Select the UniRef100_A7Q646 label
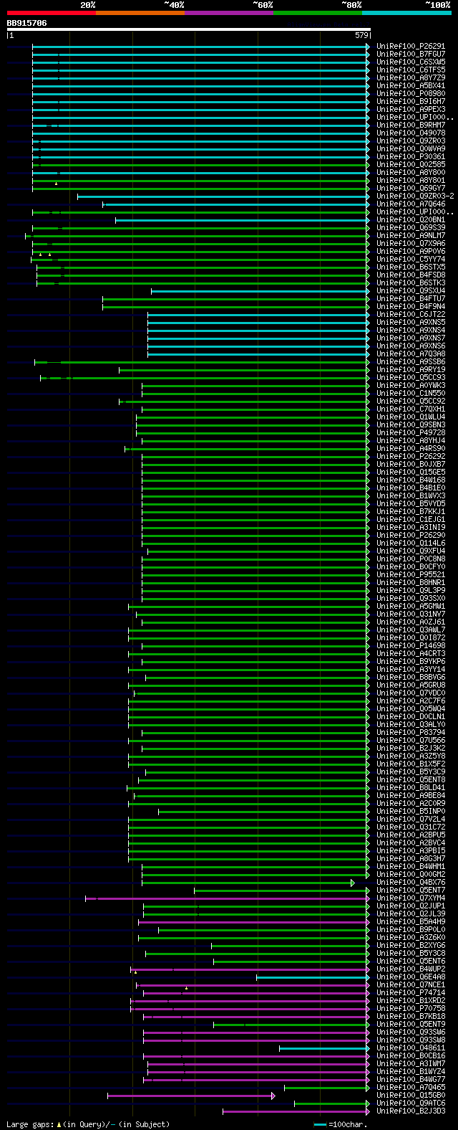This screenshot has width=458, height=1130. [x=411, y=204]
